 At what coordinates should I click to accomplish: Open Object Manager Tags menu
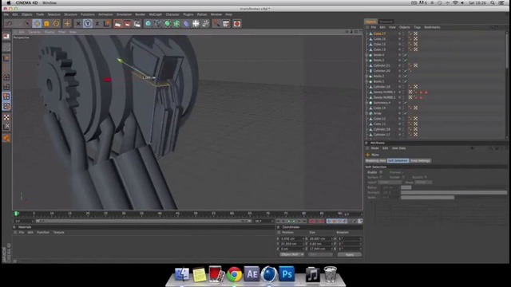coord(417,27)
